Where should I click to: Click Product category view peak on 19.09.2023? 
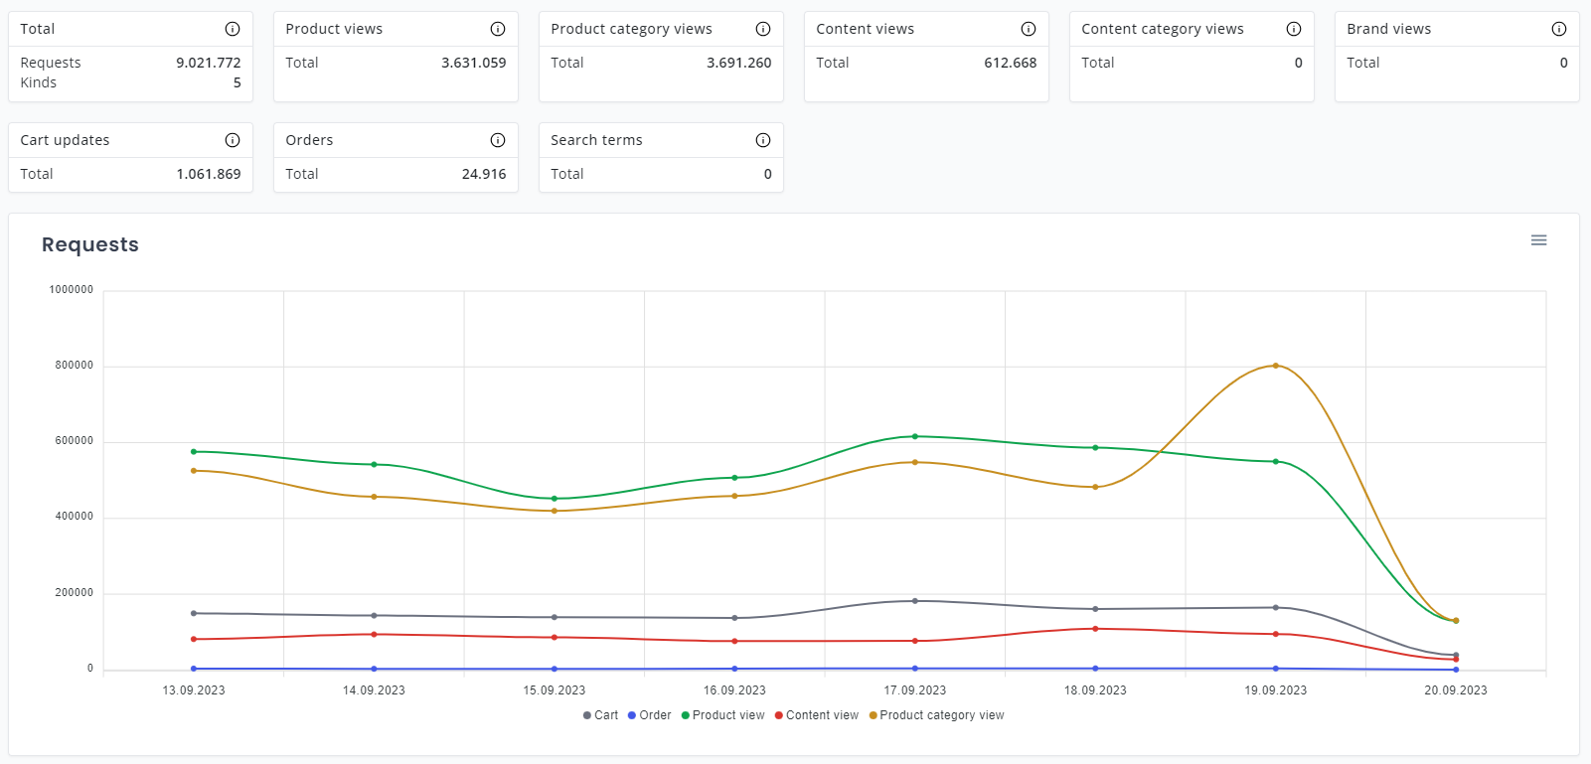[1276, 366]
